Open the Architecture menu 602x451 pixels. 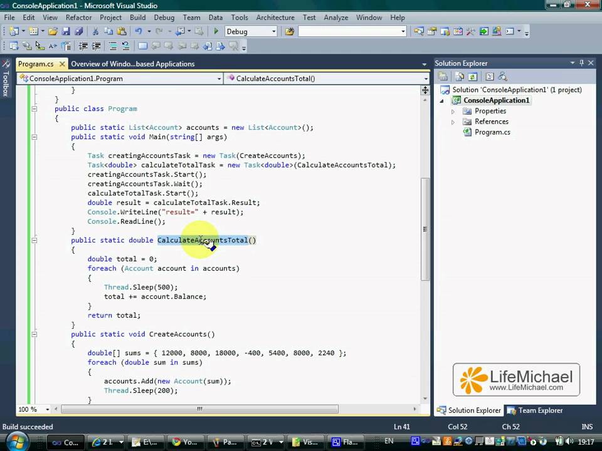pos(275,18)
